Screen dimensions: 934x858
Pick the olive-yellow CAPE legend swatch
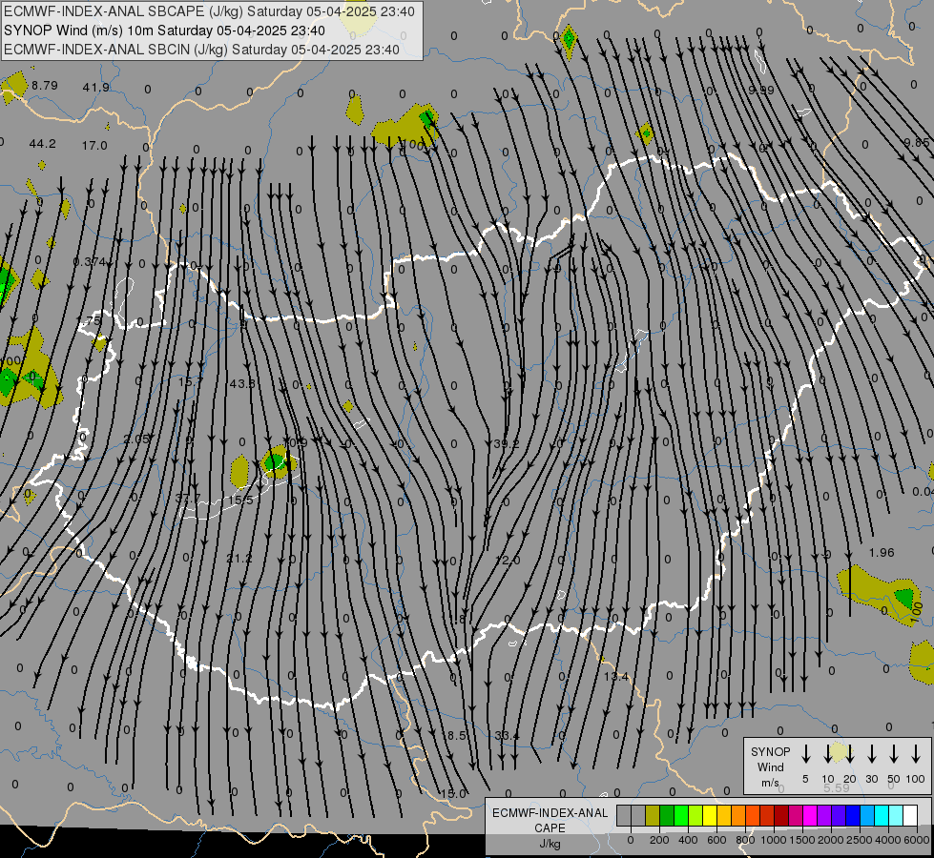[x=653, y=816]
